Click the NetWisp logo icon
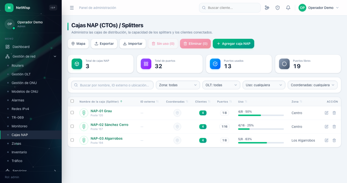The width and height of the screenshot is (347, 183). tap(9, 8)
